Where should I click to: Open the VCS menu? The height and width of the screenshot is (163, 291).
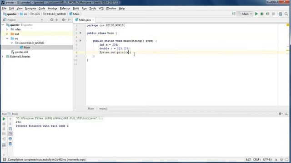click(x=101, y=8)
